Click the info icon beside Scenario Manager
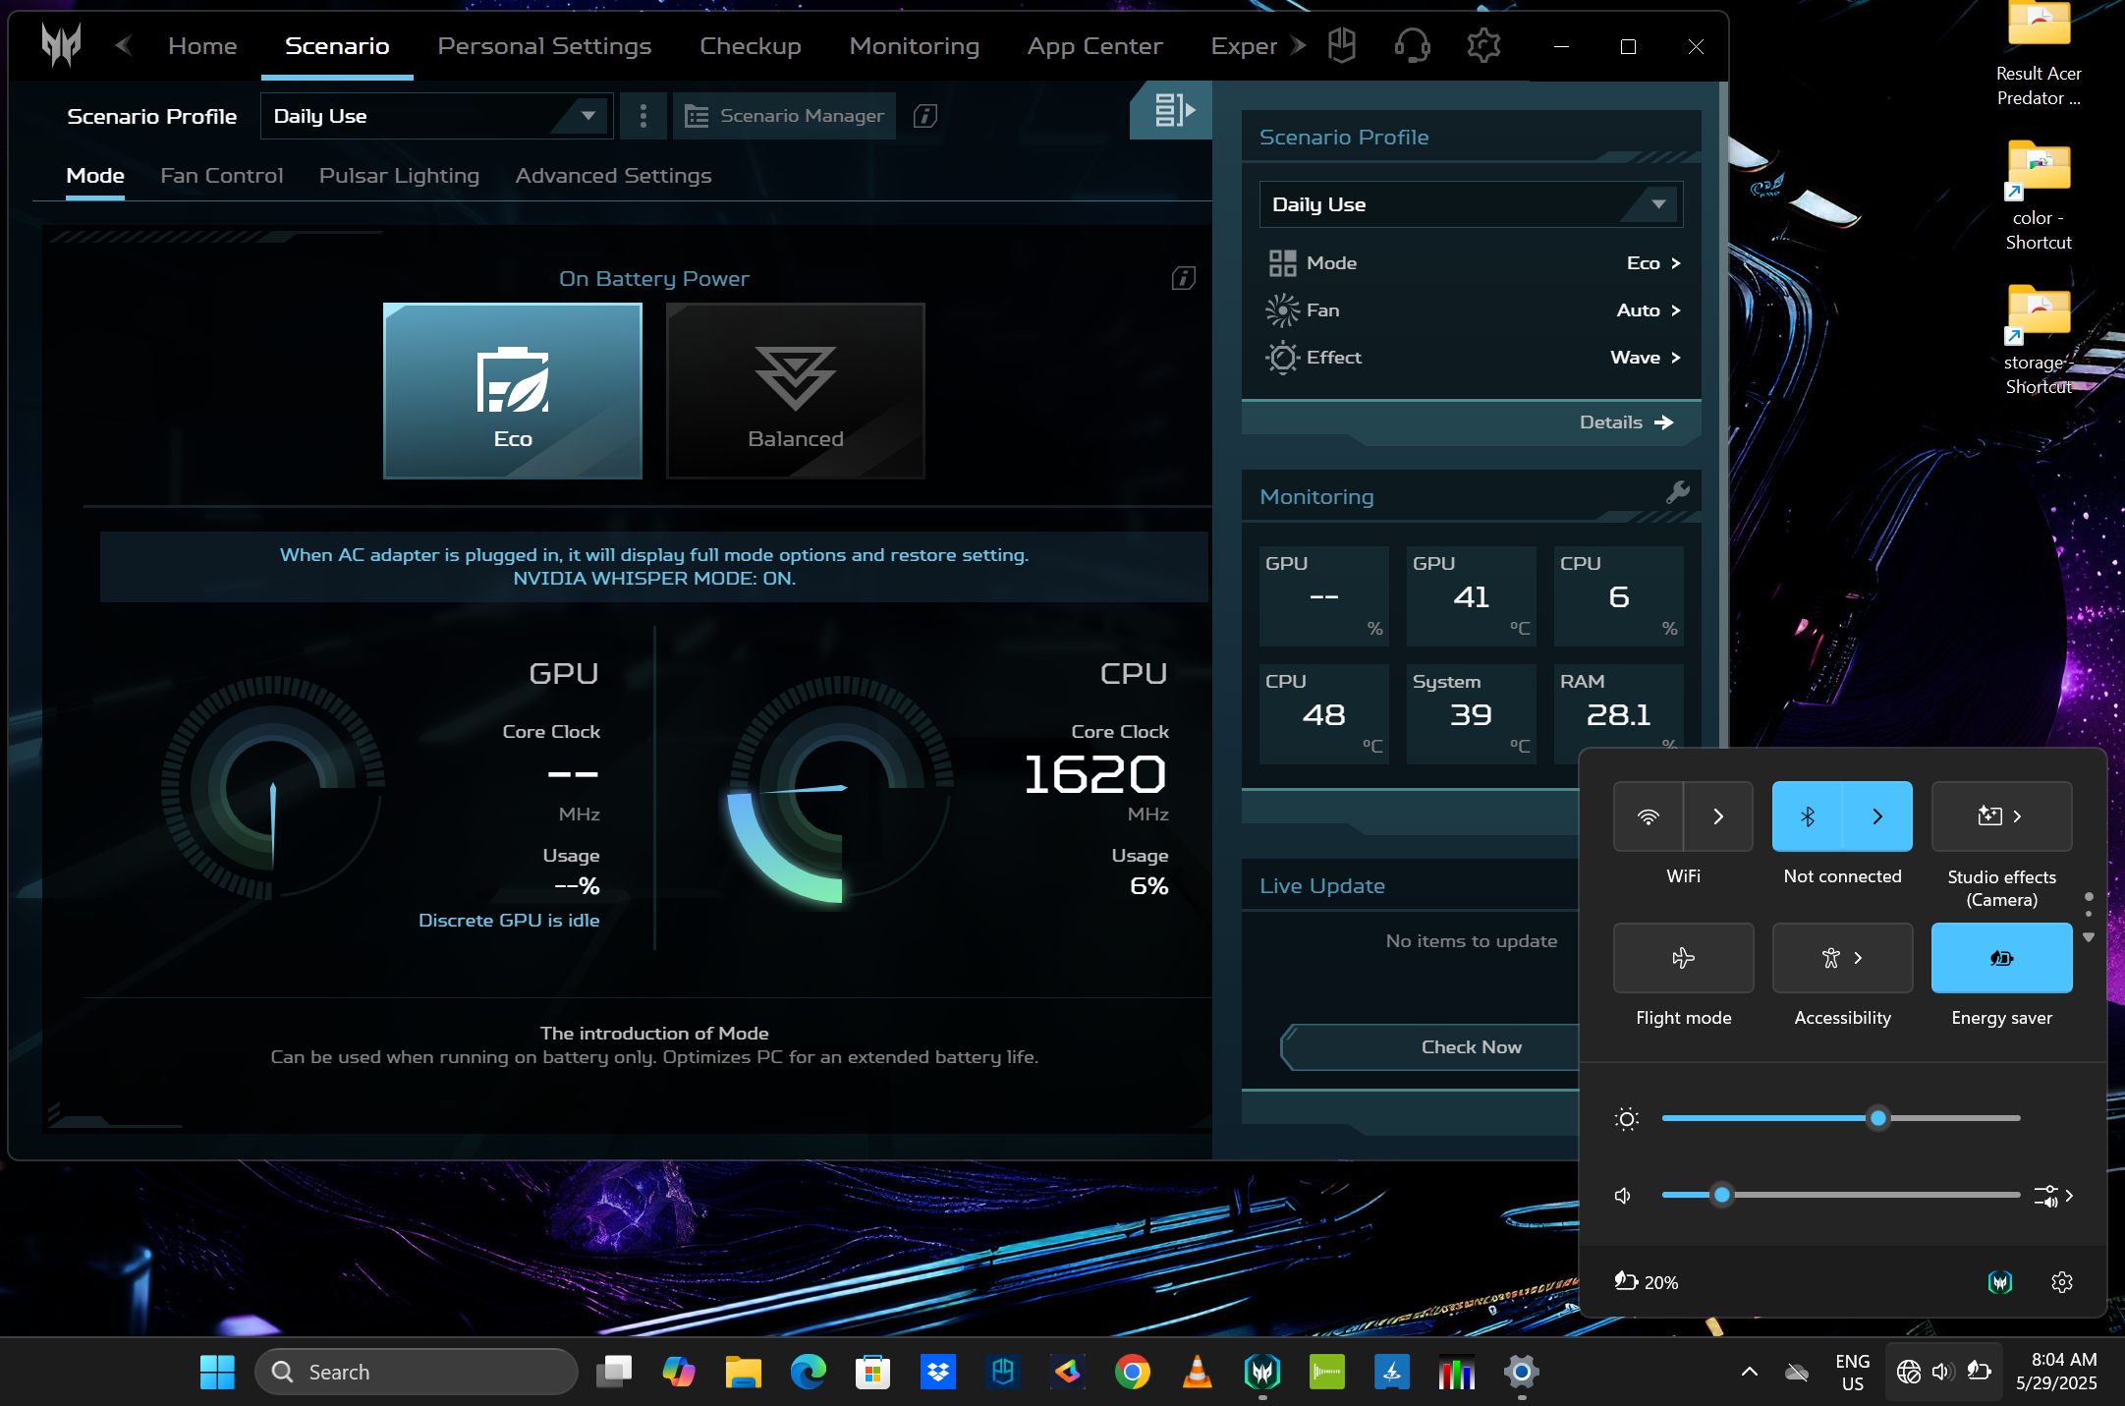Screen dimensions: 2125x1406 tap(924, 116)
